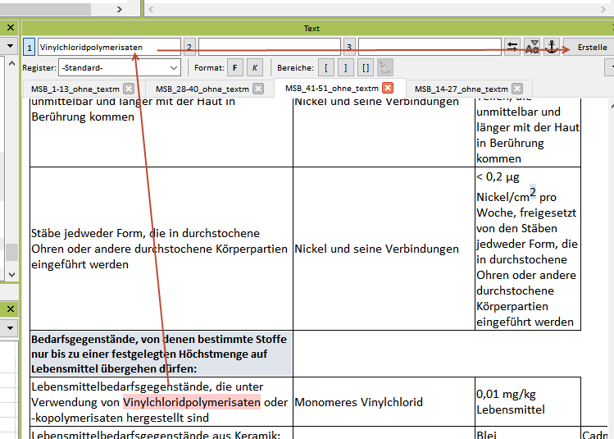Click the anchor icon
The image size is (614, 439).
tap(551, 47)
